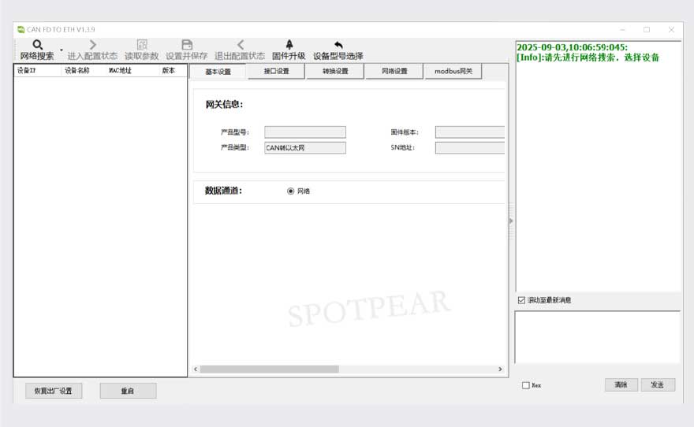Enable the Hex checkbox
The width and height of the screenshot is (694, 427).
526,385
